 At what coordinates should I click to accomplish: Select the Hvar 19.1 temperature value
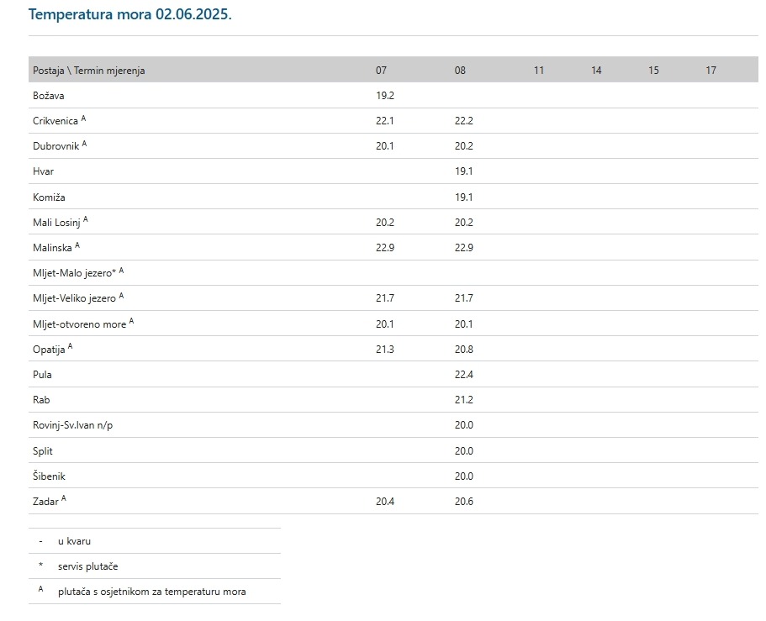coord(463,171)
